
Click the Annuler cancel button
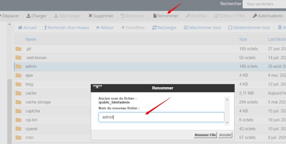click(x=225, y=135)
